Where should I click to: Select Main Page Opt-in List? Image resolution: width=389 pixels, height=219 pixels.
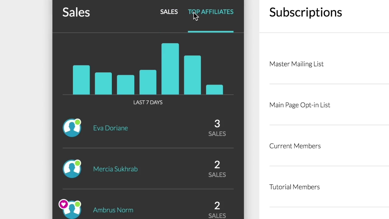click(300, 105)
